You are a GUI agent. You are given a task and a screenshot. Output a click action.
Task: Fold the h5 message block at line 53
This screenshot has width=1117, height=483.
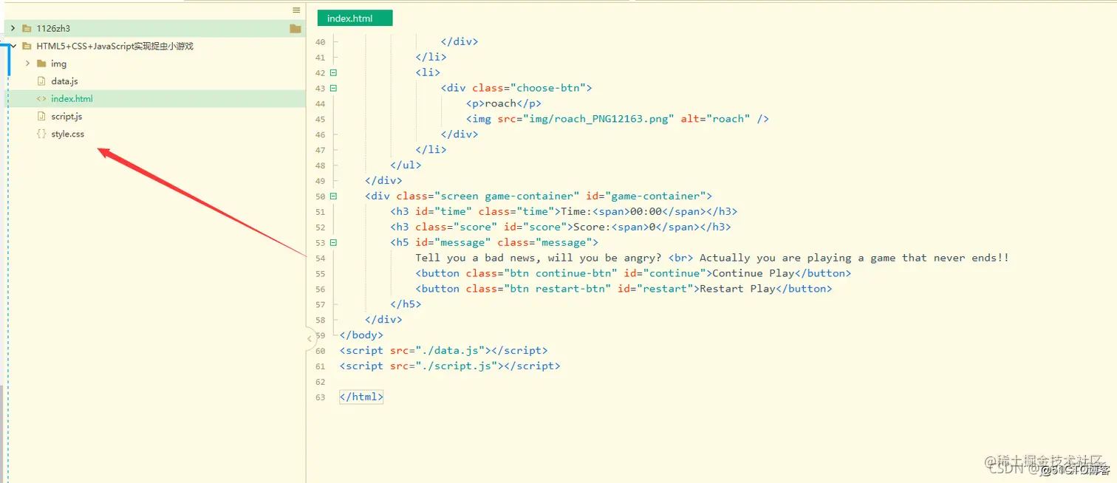pos(333,242)
